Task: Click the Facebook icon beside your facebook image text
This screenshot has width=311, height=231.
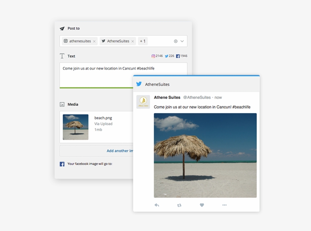Action: pos(61,164)
